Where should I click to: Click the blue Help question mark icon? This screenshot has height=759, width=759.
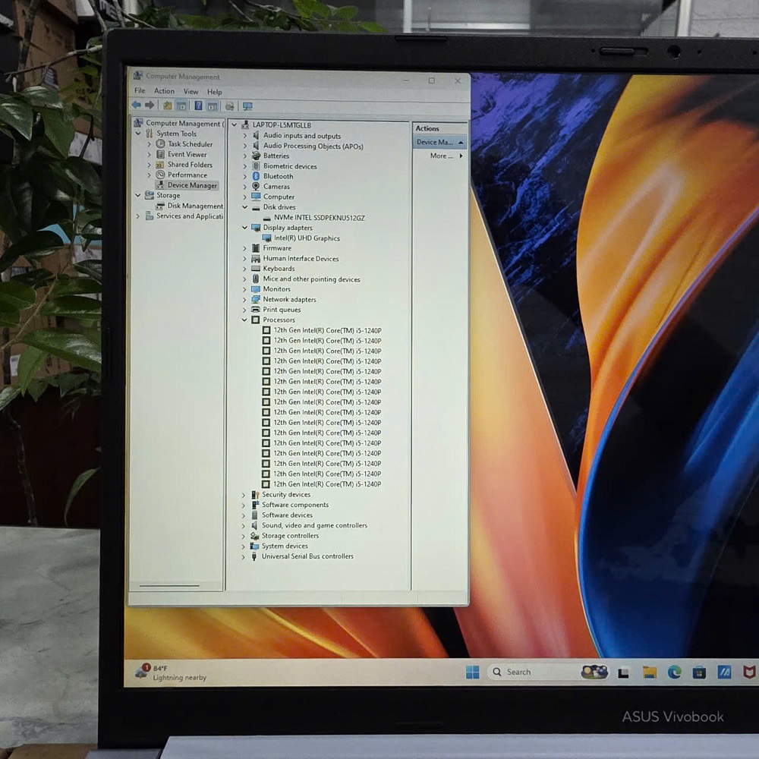click(x=198, y=106)
